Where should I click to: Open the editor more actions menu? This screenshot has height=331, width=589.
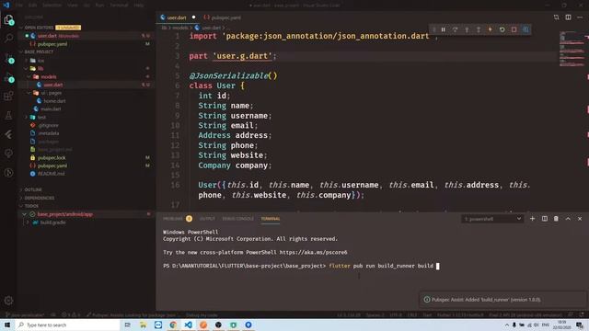[x=580, y=17]
